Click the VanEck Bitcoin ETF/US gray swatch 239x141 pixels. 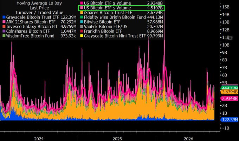click(82, 27)
